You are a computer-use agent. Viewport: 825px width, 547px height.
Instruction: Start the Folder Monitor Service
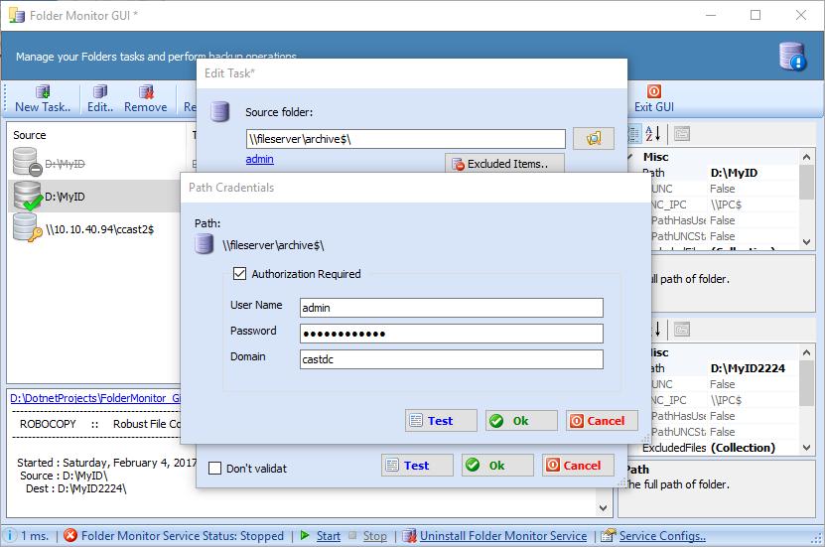click(329, 536)
